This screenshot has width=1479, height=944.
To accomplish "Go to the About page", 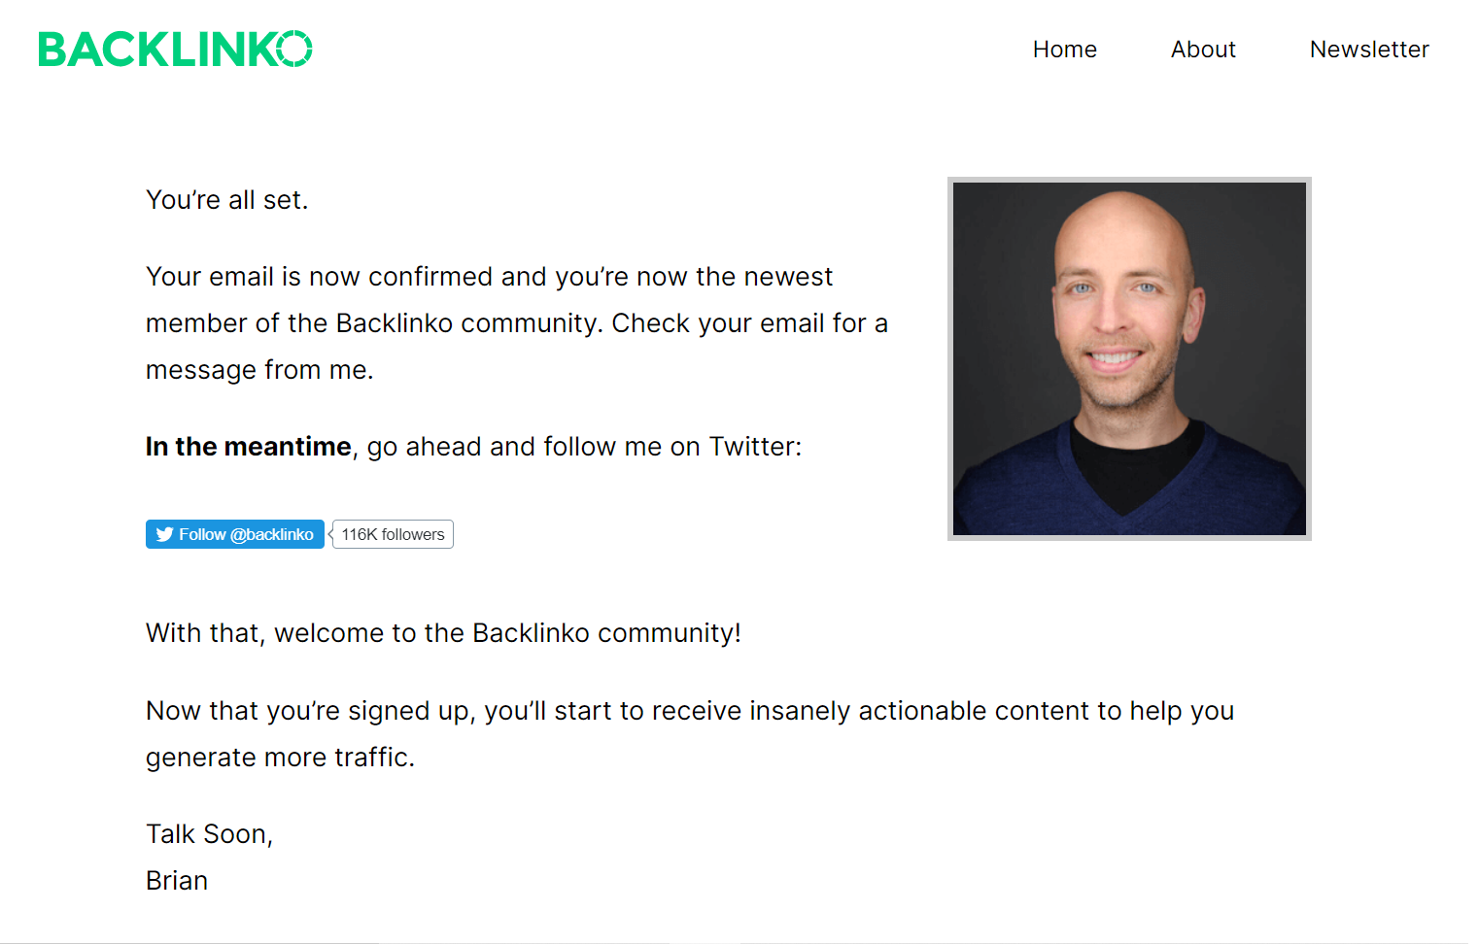I will [1202, 50].
